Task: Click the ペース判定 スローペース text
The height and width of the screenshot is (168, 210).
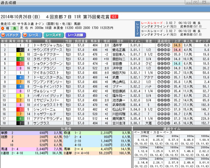Action: coord(153,133)
